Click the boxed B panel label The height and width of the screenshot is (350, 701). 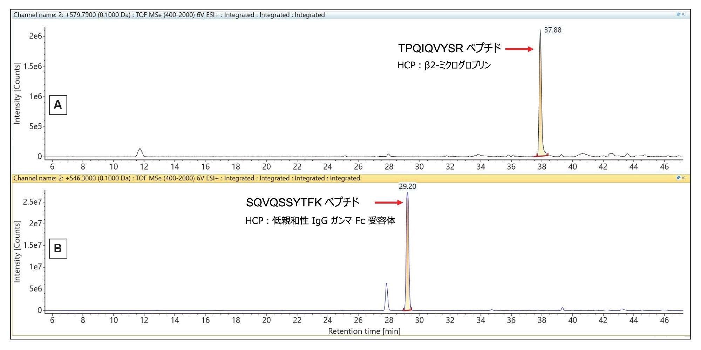pyautogui.click(x=58, y=248)
